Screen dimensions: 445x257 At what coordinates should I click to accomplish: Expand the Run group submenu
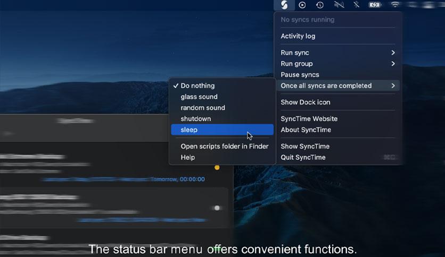click(337, 64)
